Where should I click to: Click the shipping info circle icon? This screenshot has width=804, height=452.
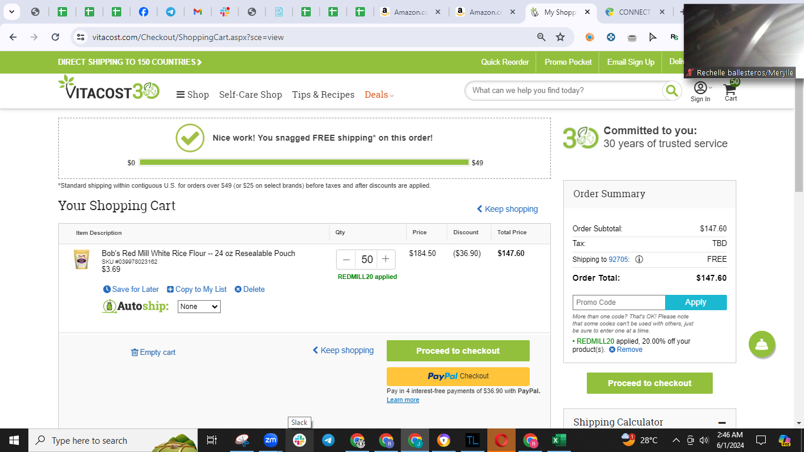[x=639, y=260]
